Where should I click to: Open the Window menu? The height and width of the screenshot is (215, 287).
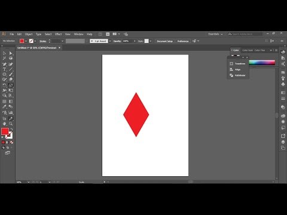tap(79, 34)
